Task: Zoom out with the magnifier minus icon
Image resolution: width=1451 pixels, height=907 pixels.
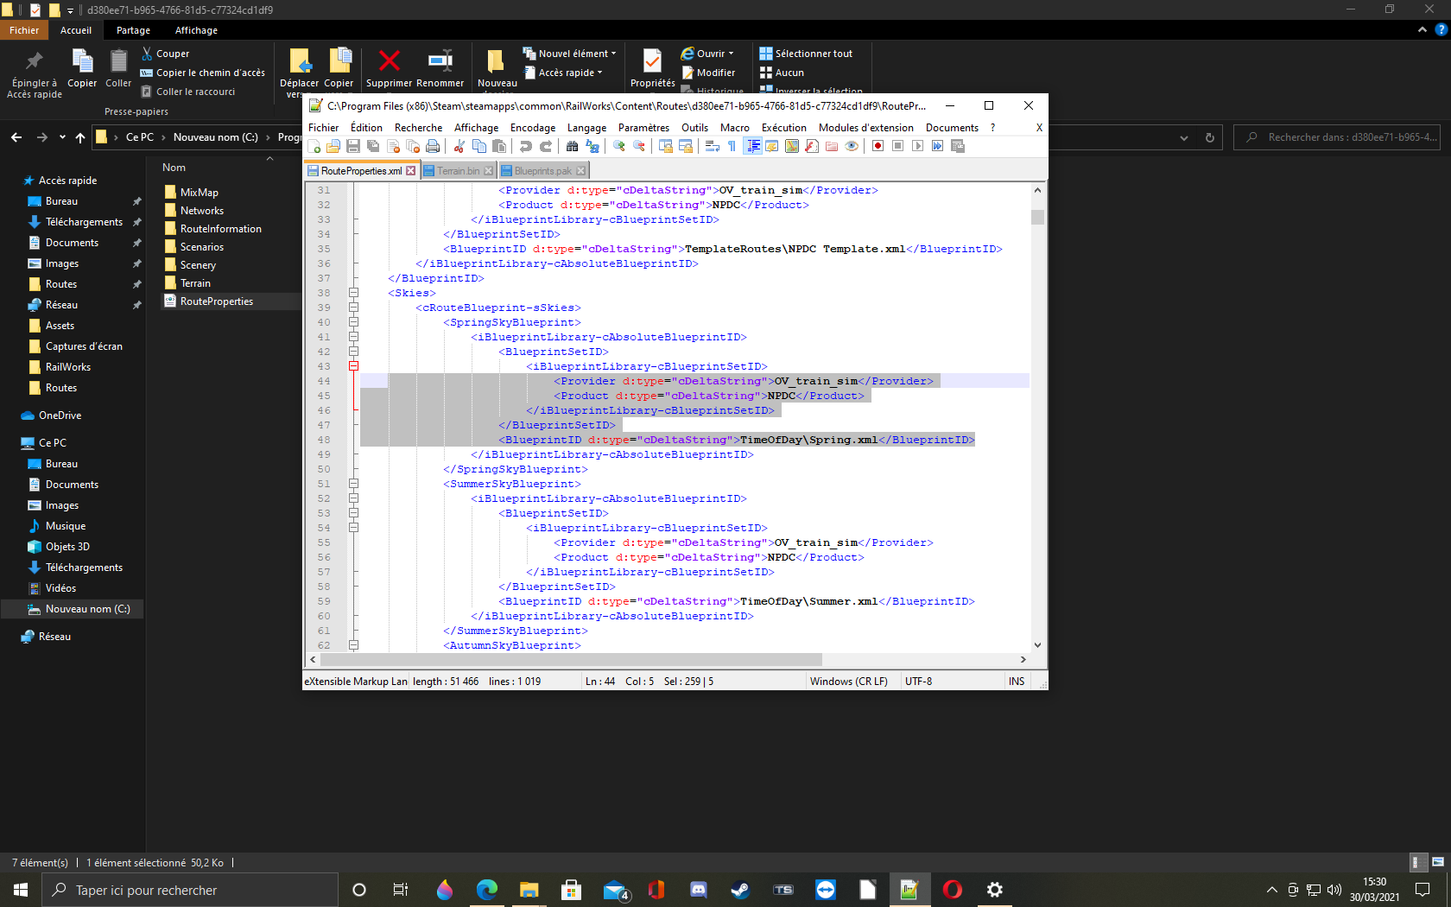Action: pyautogui.click(x=639, y=146)
